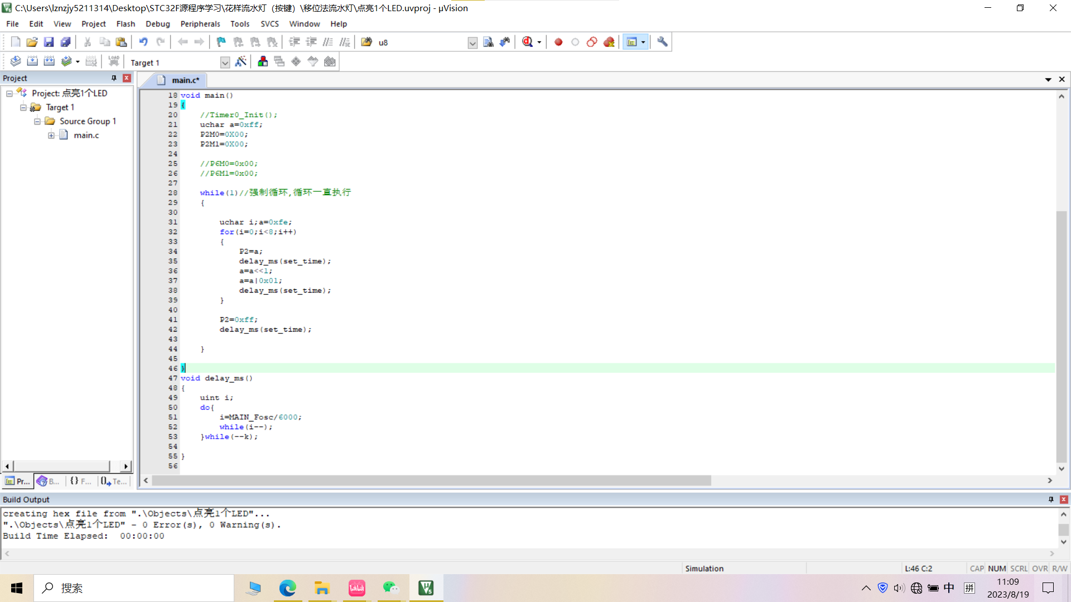Pin the Project panel
Viewport: 1071px width, 602px height.
pos(114,78)
